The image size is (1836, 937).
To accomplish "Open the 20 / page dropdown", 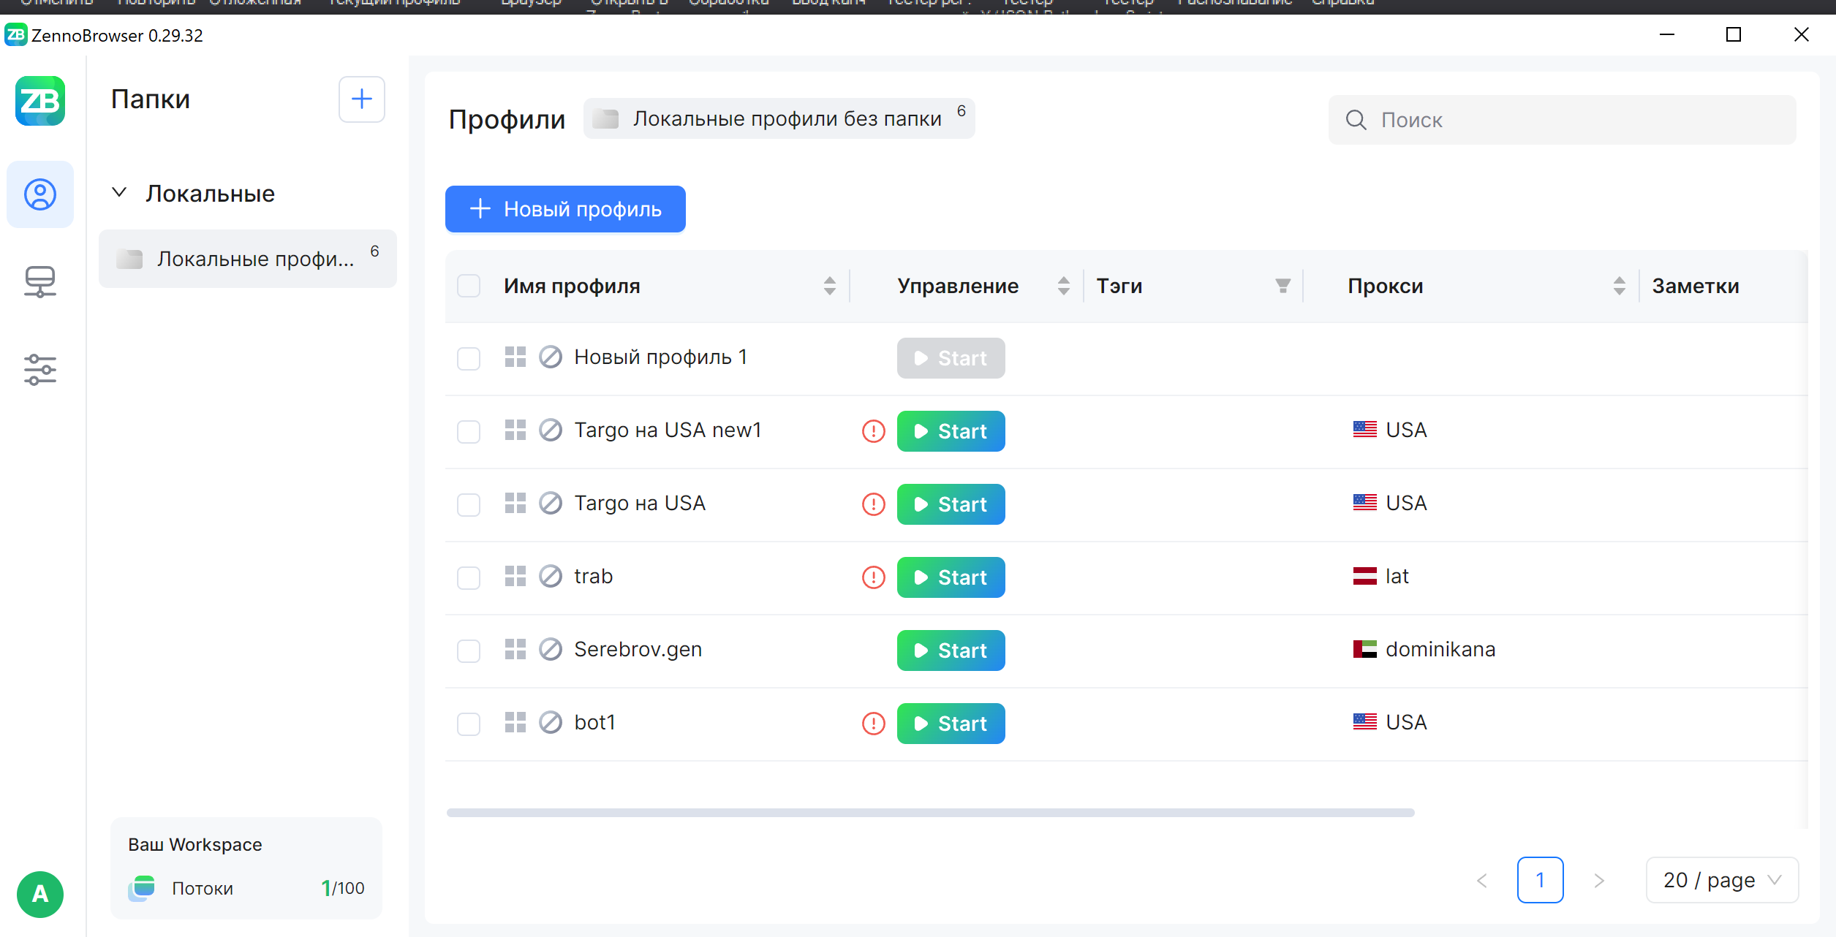I will 1721,880.
